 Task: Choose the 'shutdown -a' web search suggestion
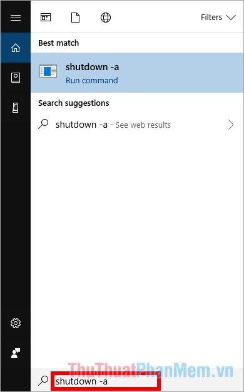coord(137,125)
